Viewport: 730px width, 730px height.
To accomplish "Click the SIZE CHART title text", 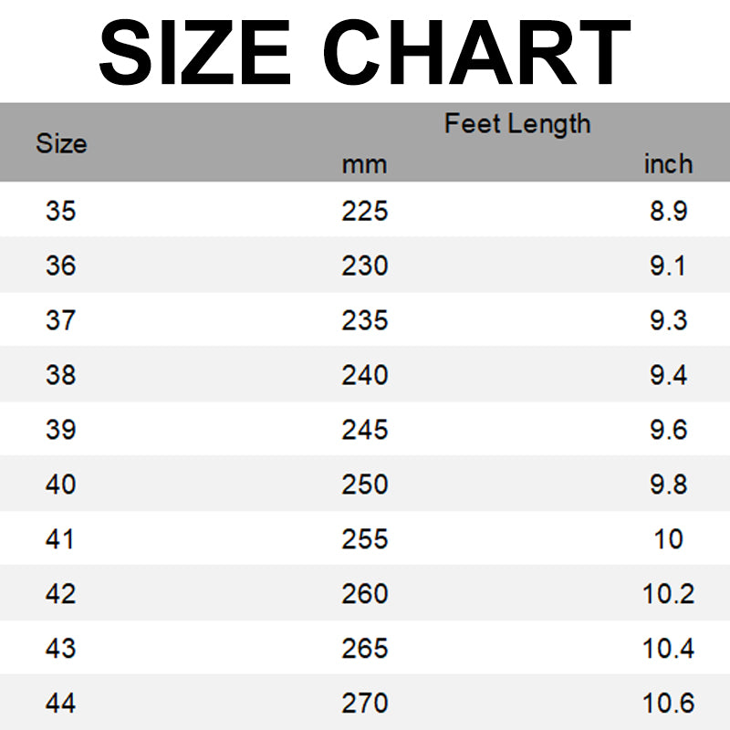I will [x=365, y=53].
